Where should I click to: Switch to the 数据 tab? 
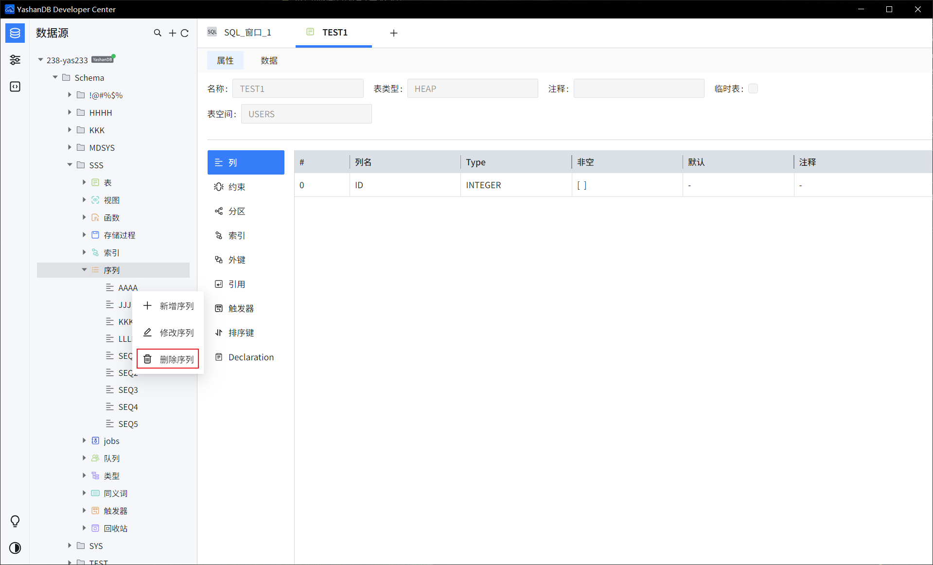click(x=269, y=60)
